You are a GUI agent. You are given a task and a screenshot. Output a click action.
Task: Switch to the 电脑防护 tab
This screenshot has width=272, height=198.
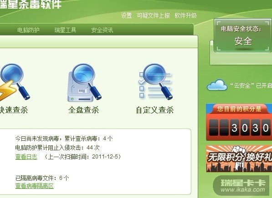[28, 30]
